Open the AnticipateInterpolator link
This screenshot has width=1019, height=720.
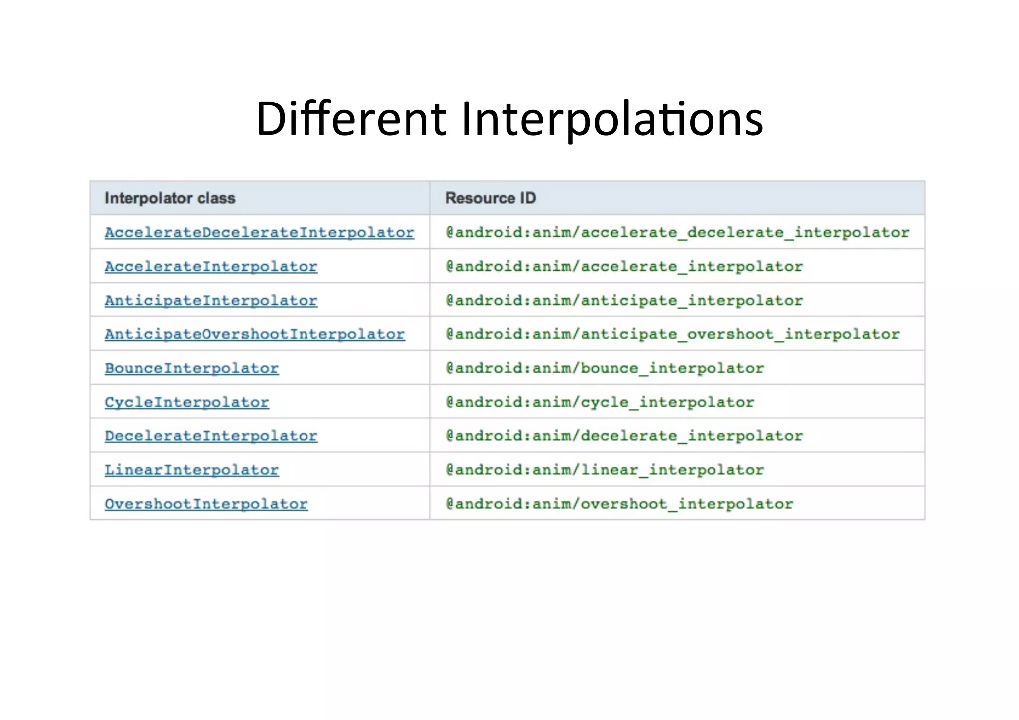point(211,300)
